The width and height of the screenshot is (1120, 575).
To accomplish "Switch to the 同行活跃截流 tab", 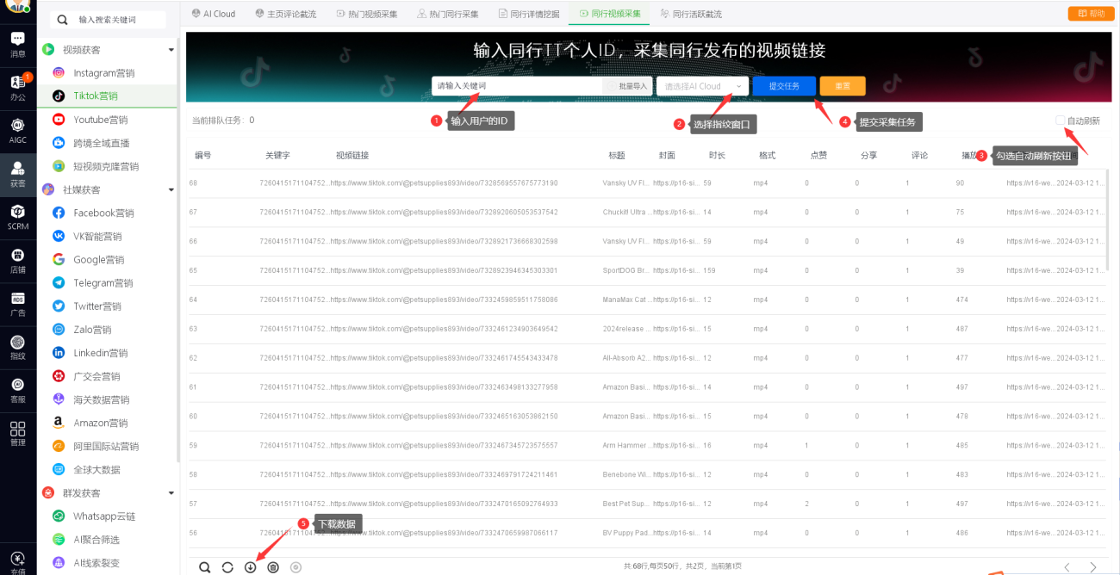I will point(691,14).
